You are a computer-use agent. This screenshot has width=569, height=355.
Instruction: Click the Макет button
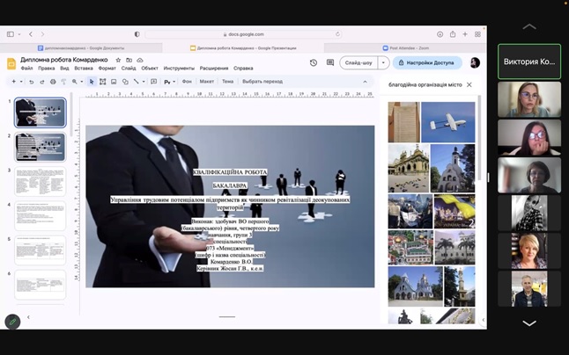[207, 82]
